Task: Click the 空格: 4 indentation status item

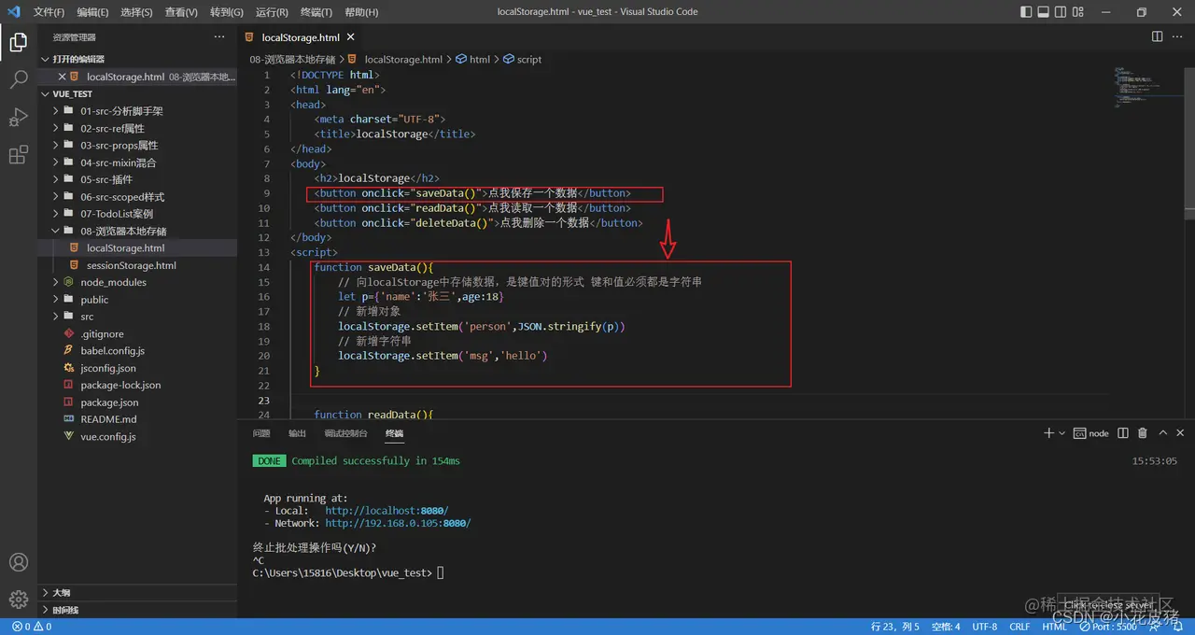Action: (945, 627)
